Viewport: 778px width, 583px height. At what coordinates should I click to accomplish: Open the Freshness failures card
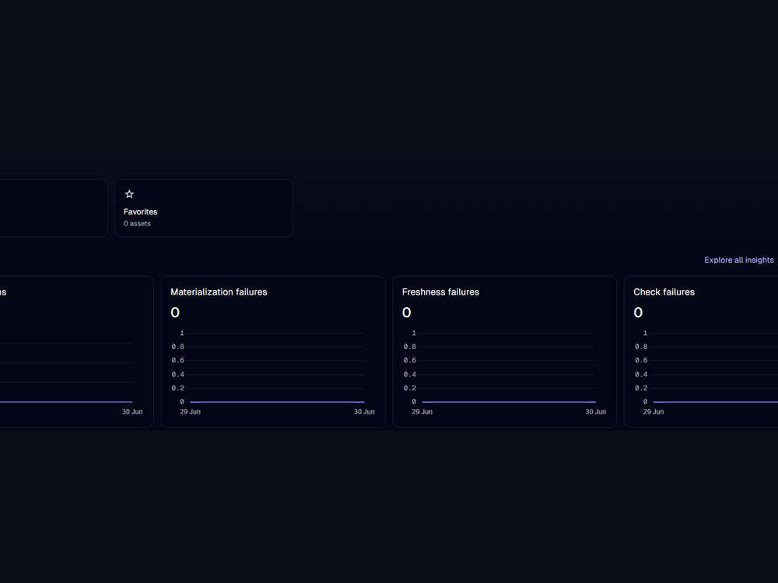pos(505,351)
